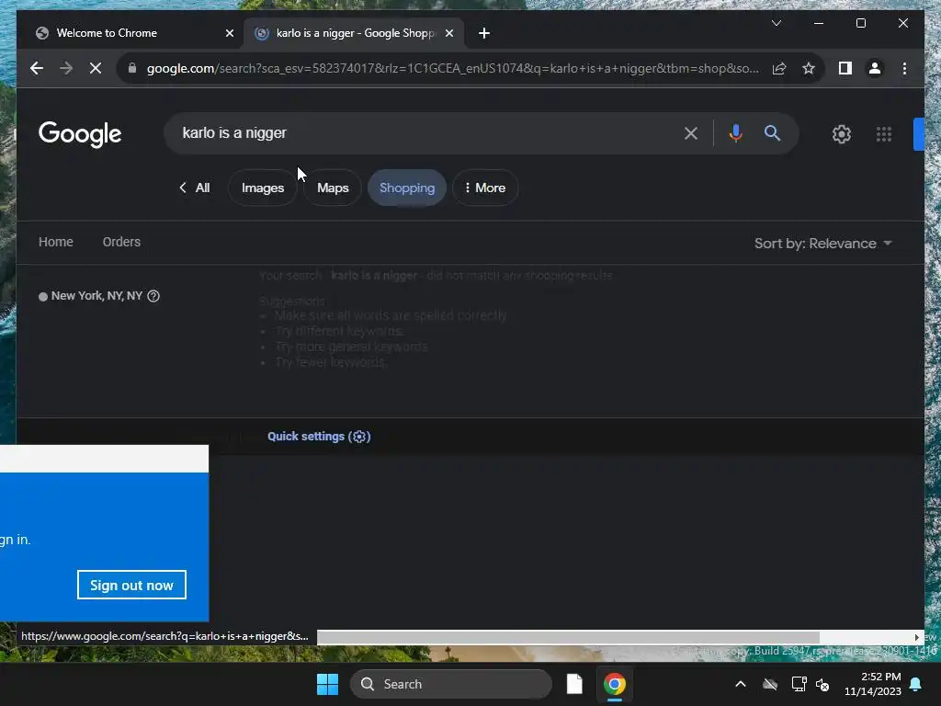
Task: Open the network tray icon
Action: coord(799,684)
